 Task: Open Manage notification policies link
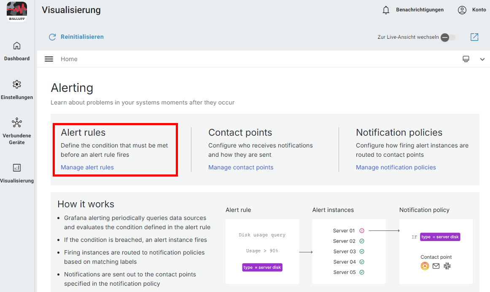coord(396,167)
